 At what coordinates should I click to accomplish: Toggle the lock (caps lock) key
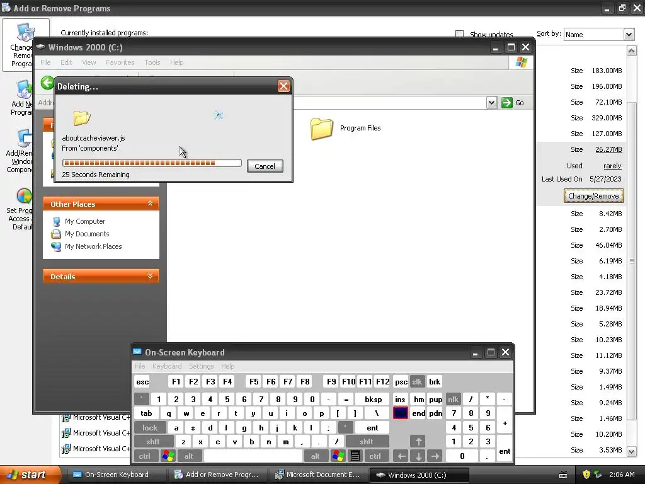click(150, 428)
